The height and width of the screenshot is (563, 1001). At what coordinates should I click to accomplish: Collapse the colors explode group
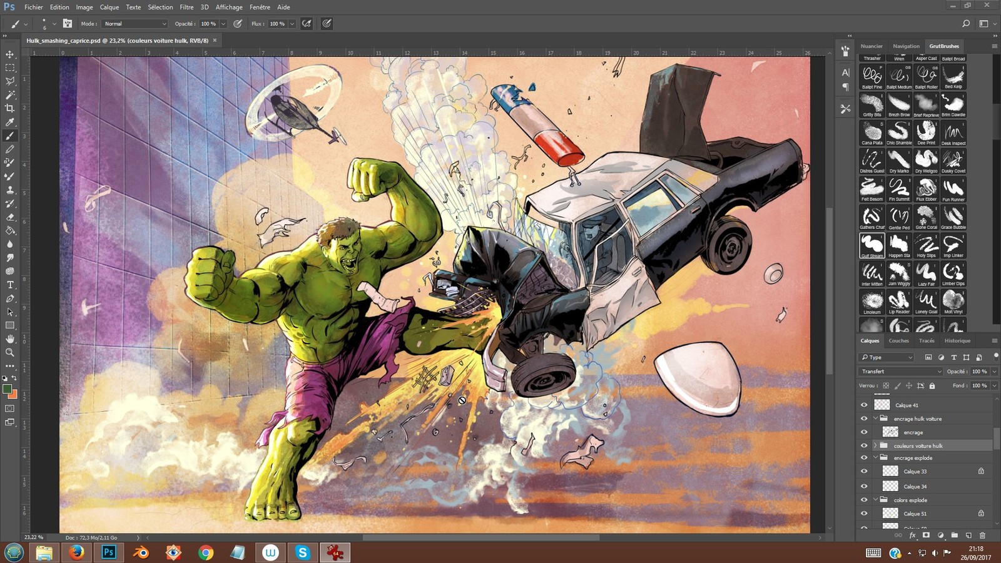pyautogui.click(x=875, y=500)
